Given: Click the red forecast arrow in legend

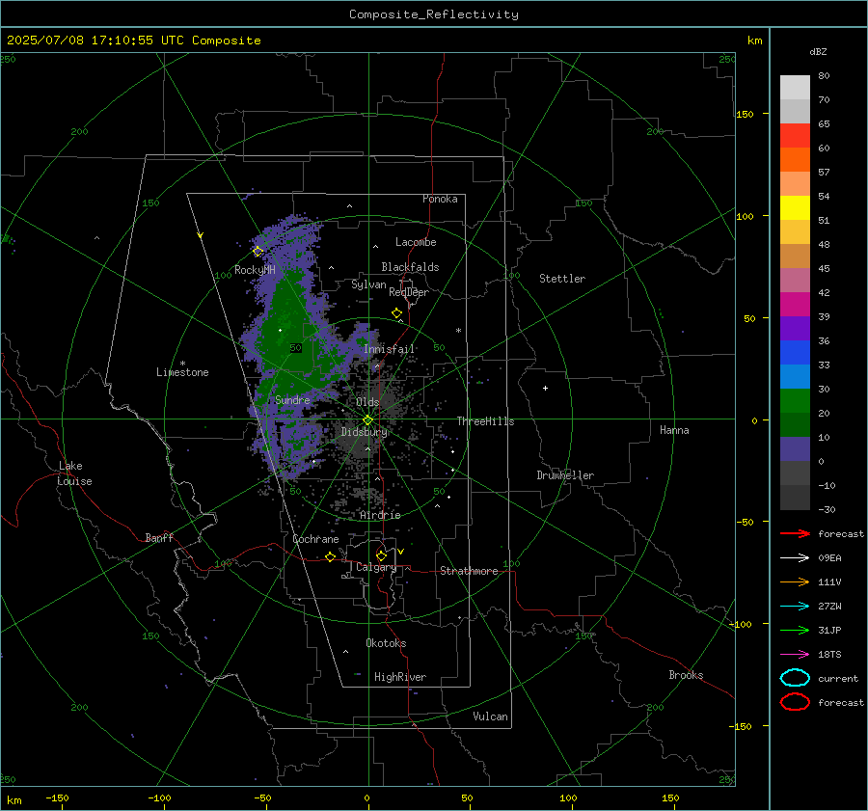Looking at the screenshot, I should coord(795,533).
